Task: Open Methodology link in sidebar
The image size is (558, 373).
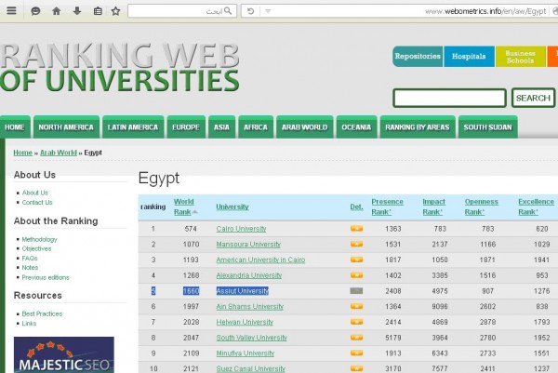Action: (x=40, y=239)
